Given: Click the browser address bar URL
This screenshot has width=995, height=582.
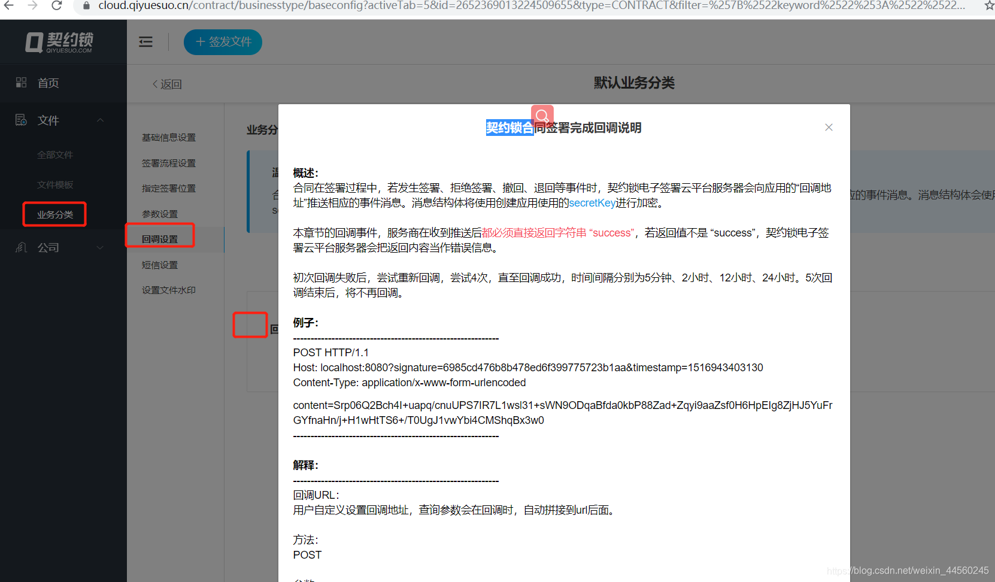Looking at the screenshot, I should [532, 5].
